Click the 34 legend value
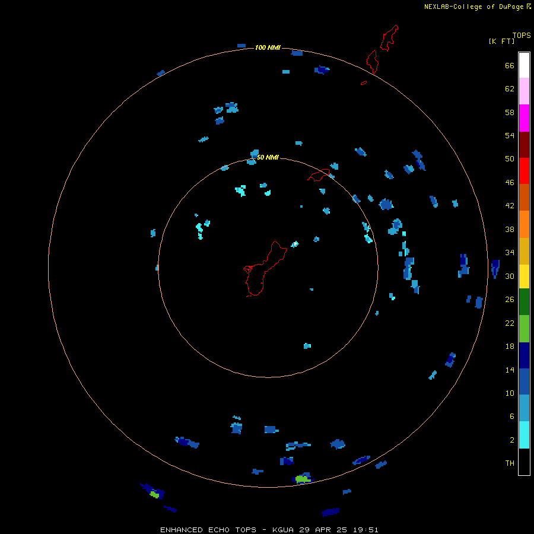The width and height of the screenshot is (534, 534). [510, 253]
